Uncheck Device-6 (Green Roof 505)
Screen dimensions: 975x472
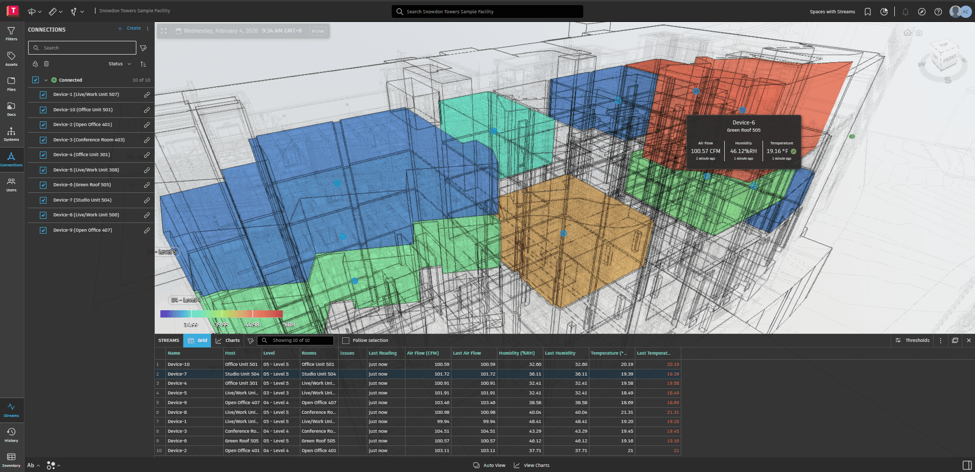(43, 185)
